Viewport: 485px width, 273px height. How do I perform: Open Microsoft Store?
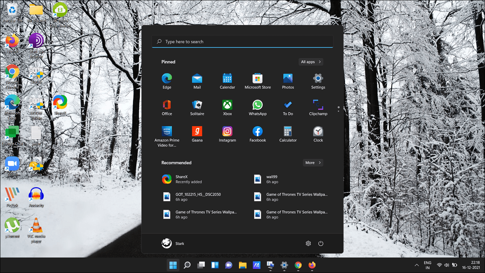258,81
